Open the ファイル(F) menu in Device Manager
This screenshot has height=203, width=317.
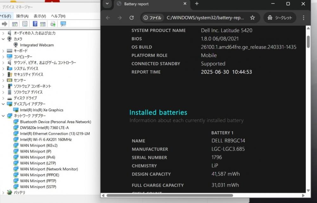[5, 16]
